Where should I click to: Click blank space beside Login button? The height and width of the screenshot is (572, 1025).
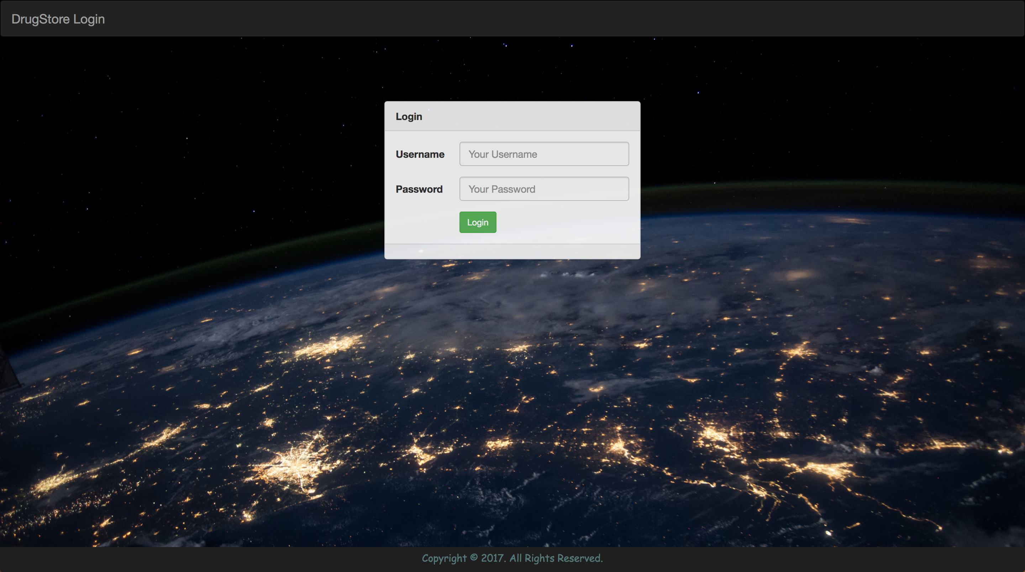(565, 222)
